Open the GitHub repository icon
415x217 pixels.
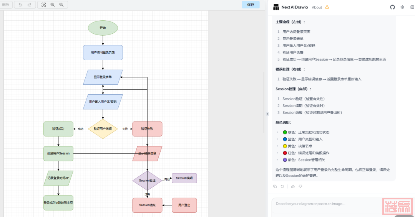click(x=392, y=7)
